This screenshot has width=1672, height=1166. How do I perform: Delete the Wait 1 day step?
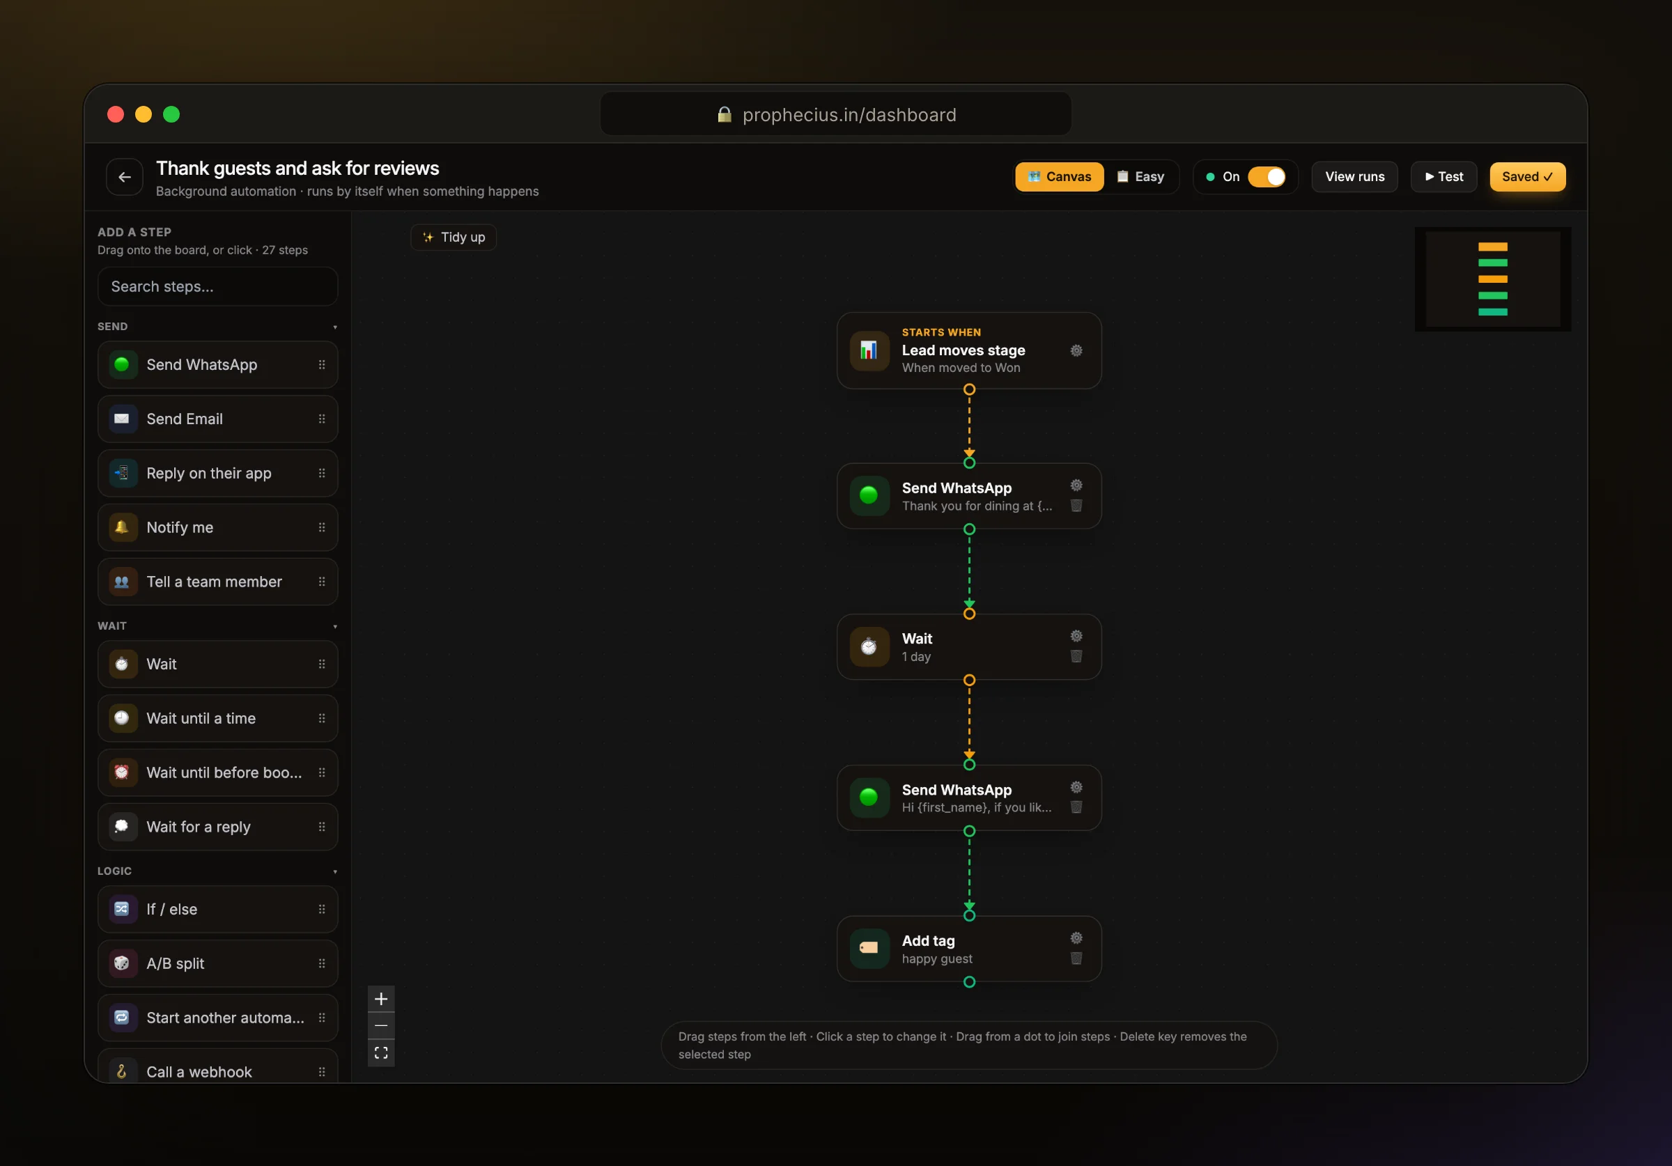click(x=1076, y=657)
